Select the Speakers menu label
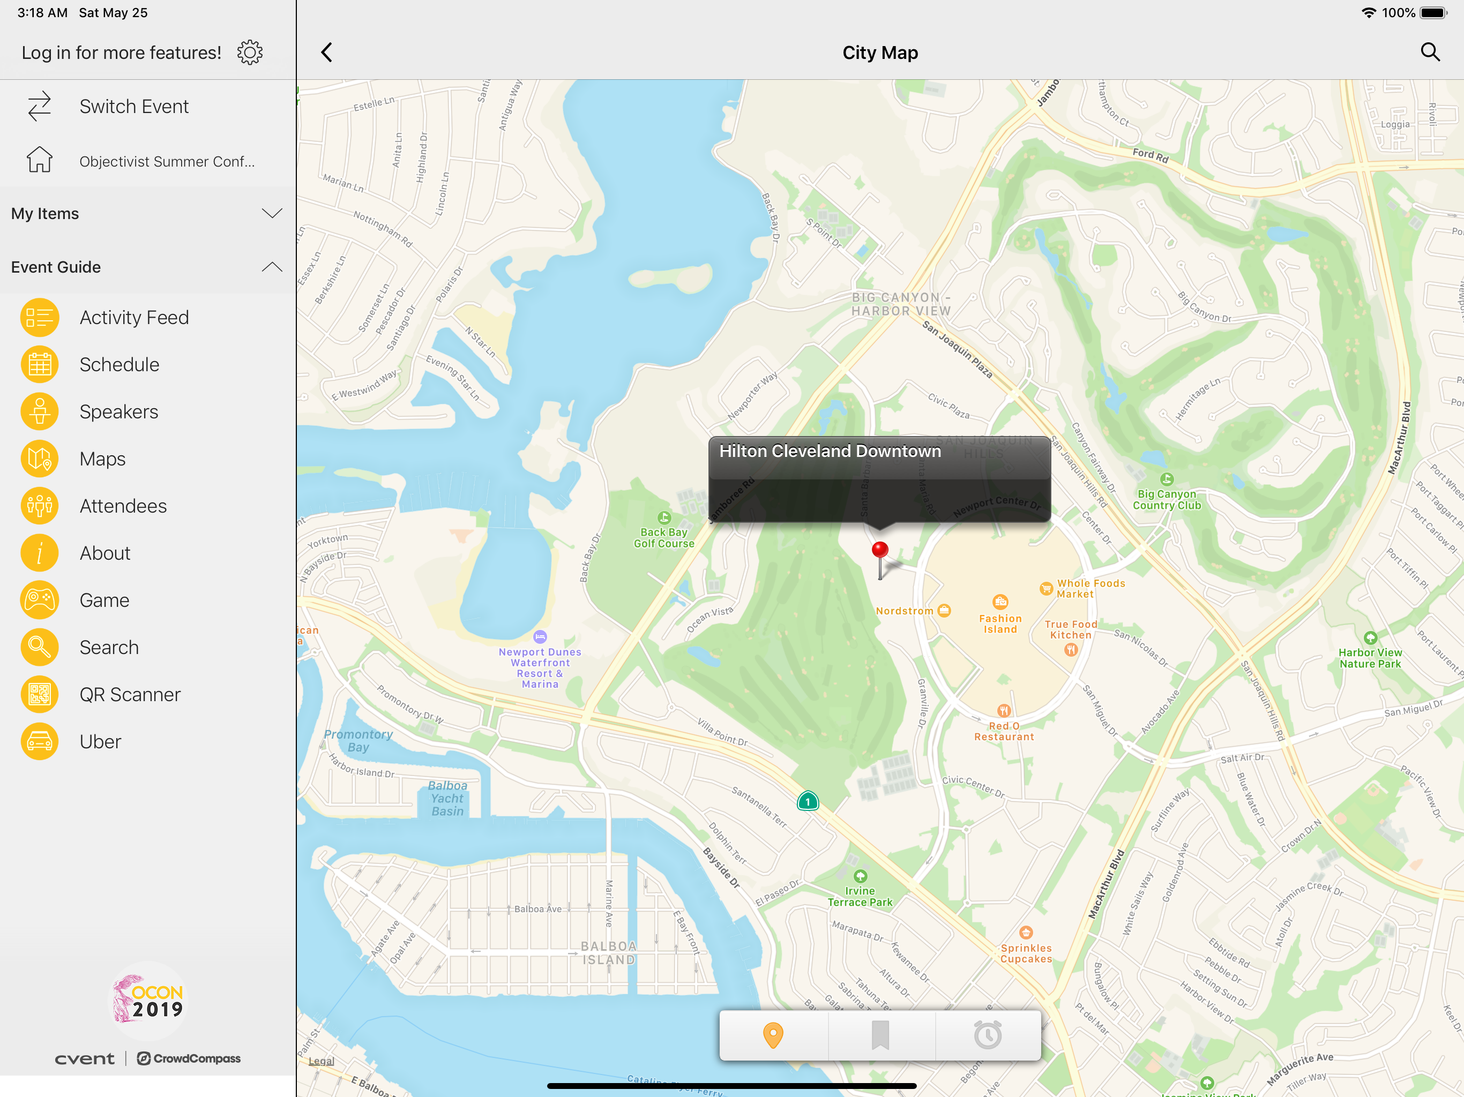Viewport: 1464px width, 1097px height. pyautogui.click(x=118, y=411)
